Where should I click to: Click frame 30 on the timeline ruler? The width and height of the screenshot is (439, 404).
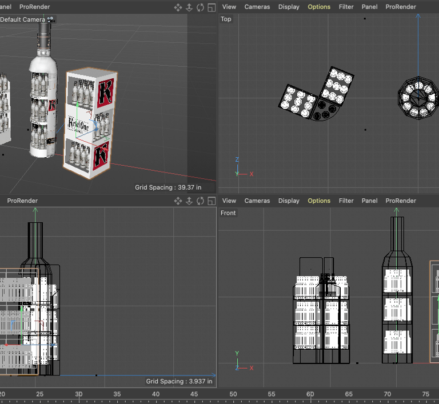79,394
